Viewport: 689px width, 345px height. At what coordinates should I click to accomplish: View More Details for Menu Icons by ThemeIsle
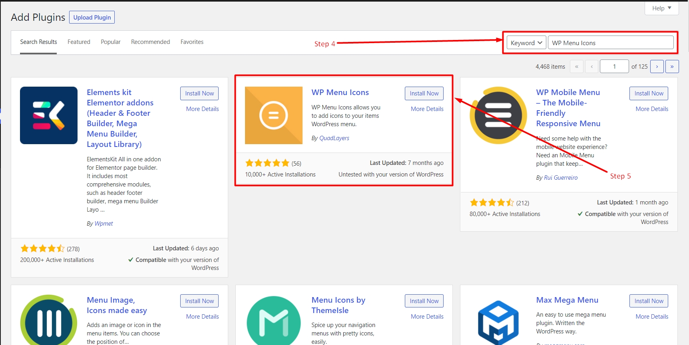[427, 317]
